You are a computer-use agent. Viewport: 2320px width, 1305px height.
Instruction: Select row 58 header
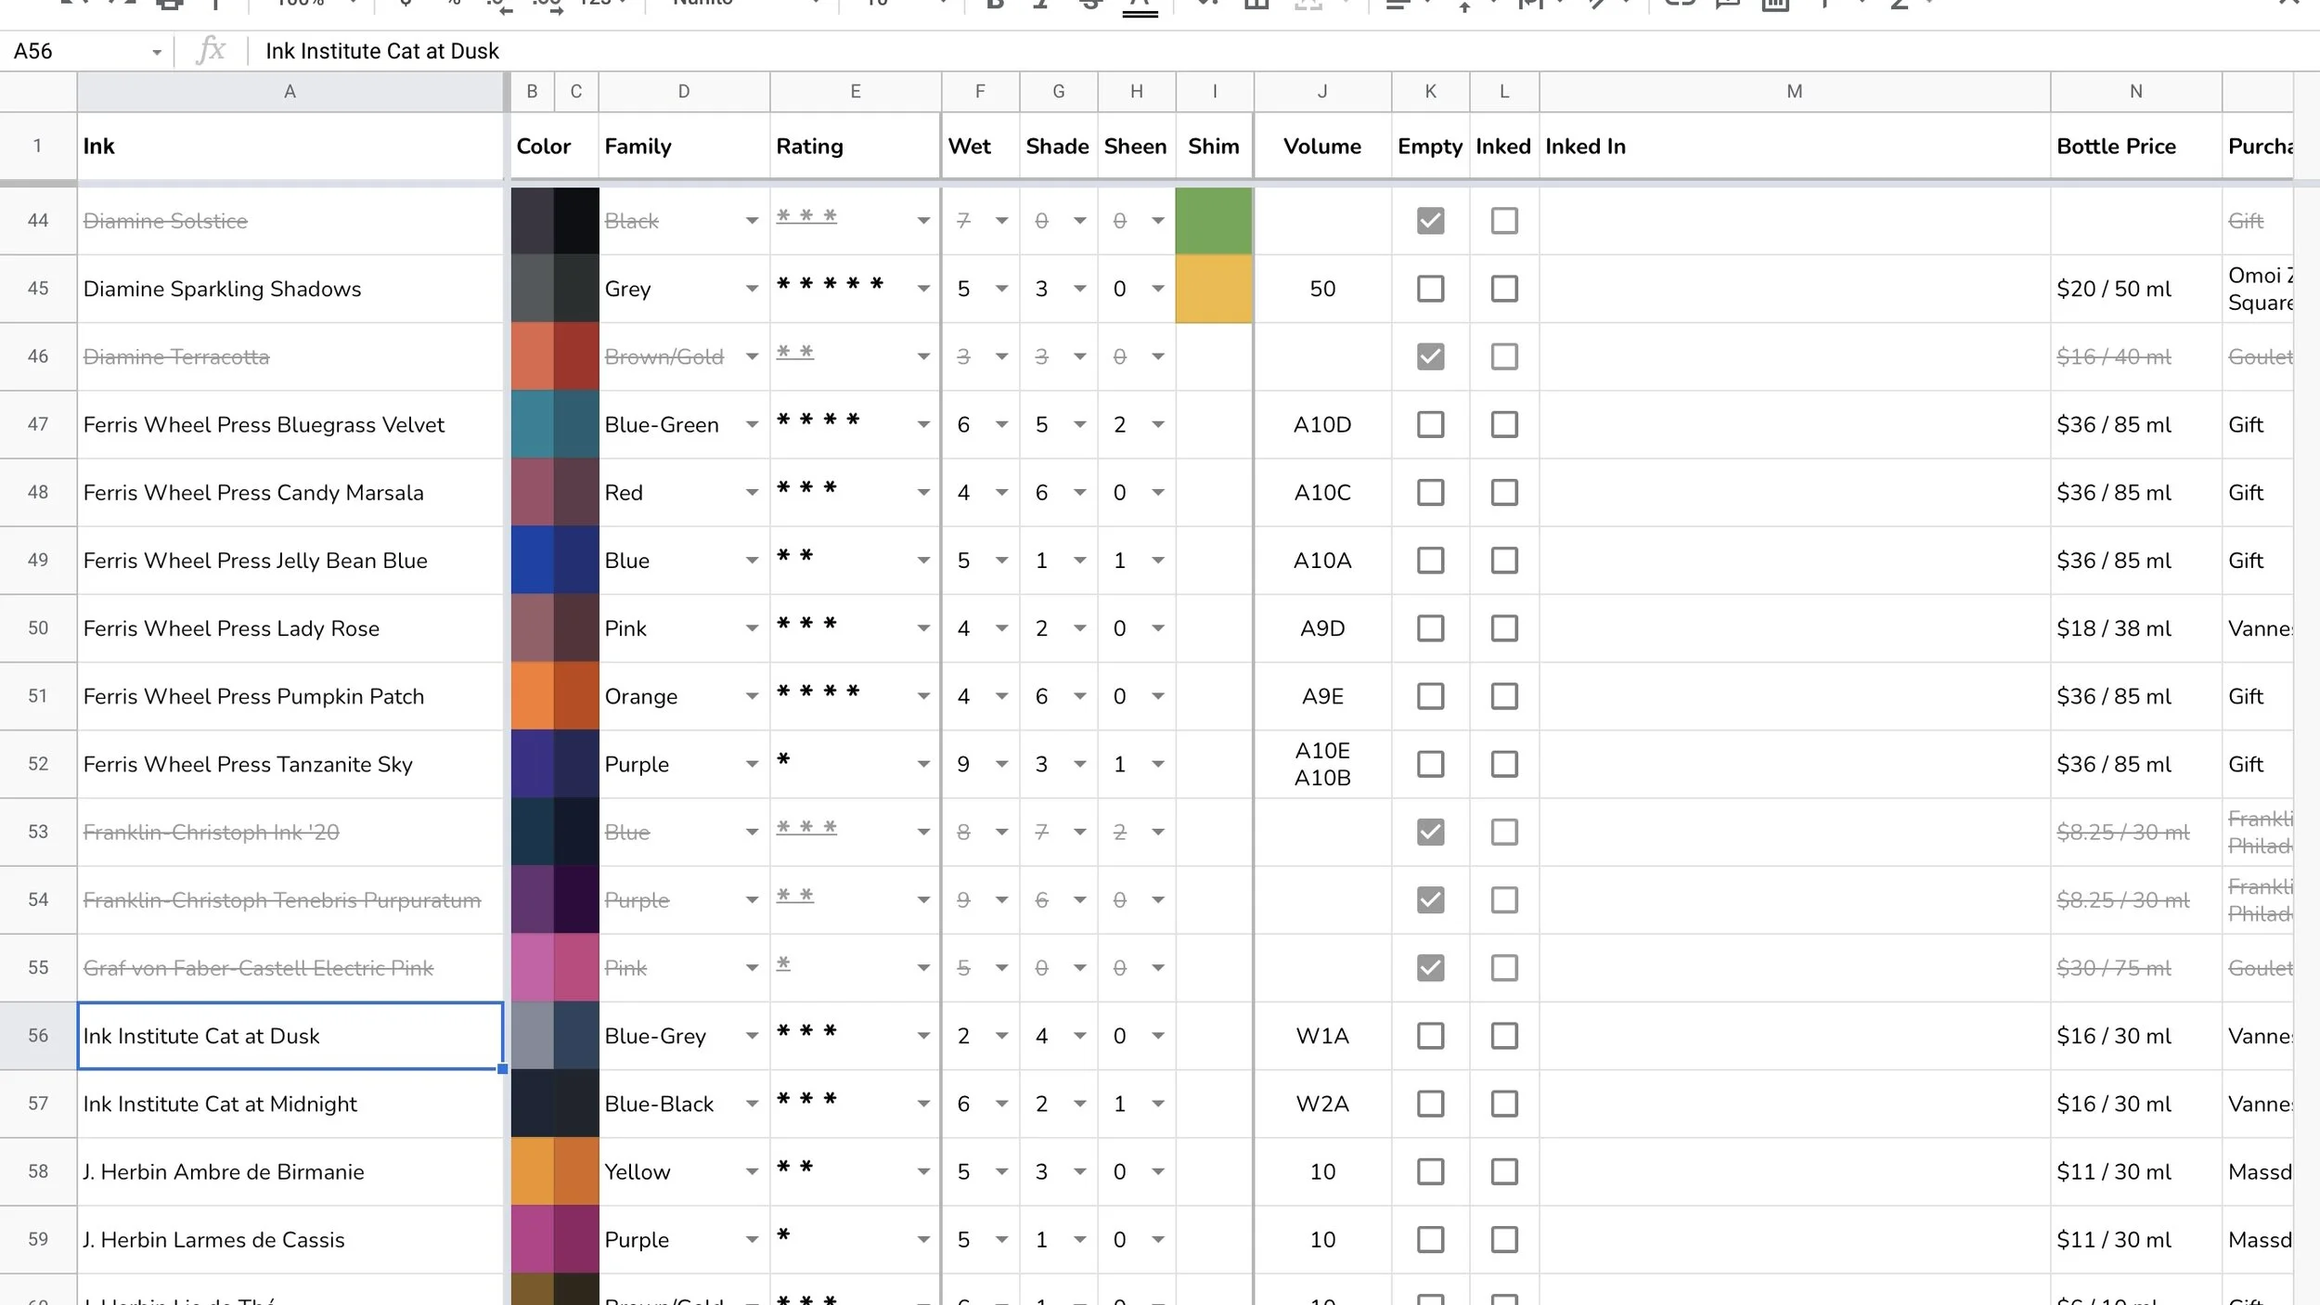[x=38, y=1171]
